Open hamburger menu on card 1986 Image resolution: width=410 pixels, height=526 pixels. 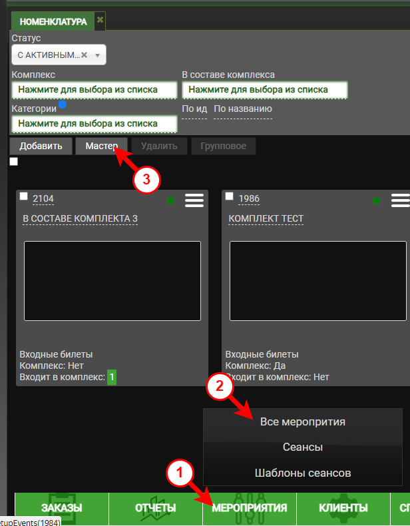[400, 200]
